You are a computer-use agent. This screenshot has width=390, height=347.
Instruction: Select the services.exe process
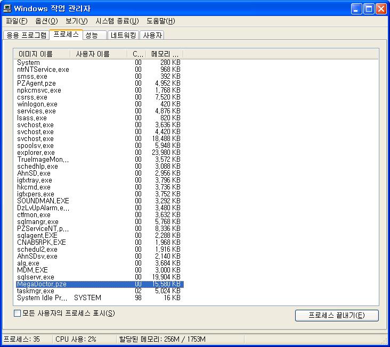click(x=100, y=111)
